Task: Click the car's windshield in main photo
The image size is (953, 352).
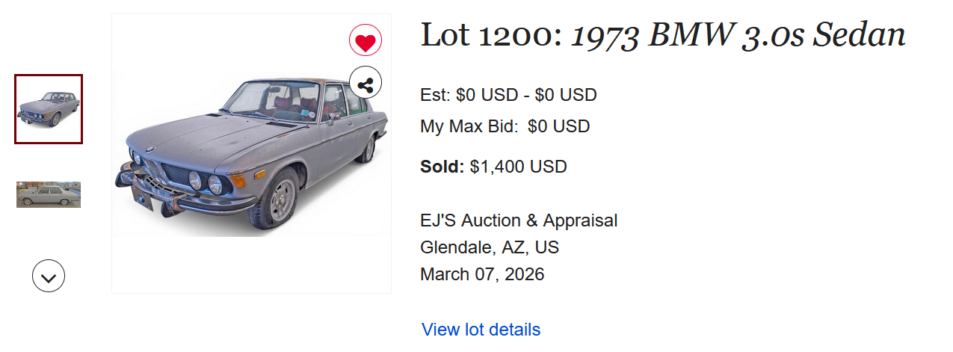Action: 271,99
